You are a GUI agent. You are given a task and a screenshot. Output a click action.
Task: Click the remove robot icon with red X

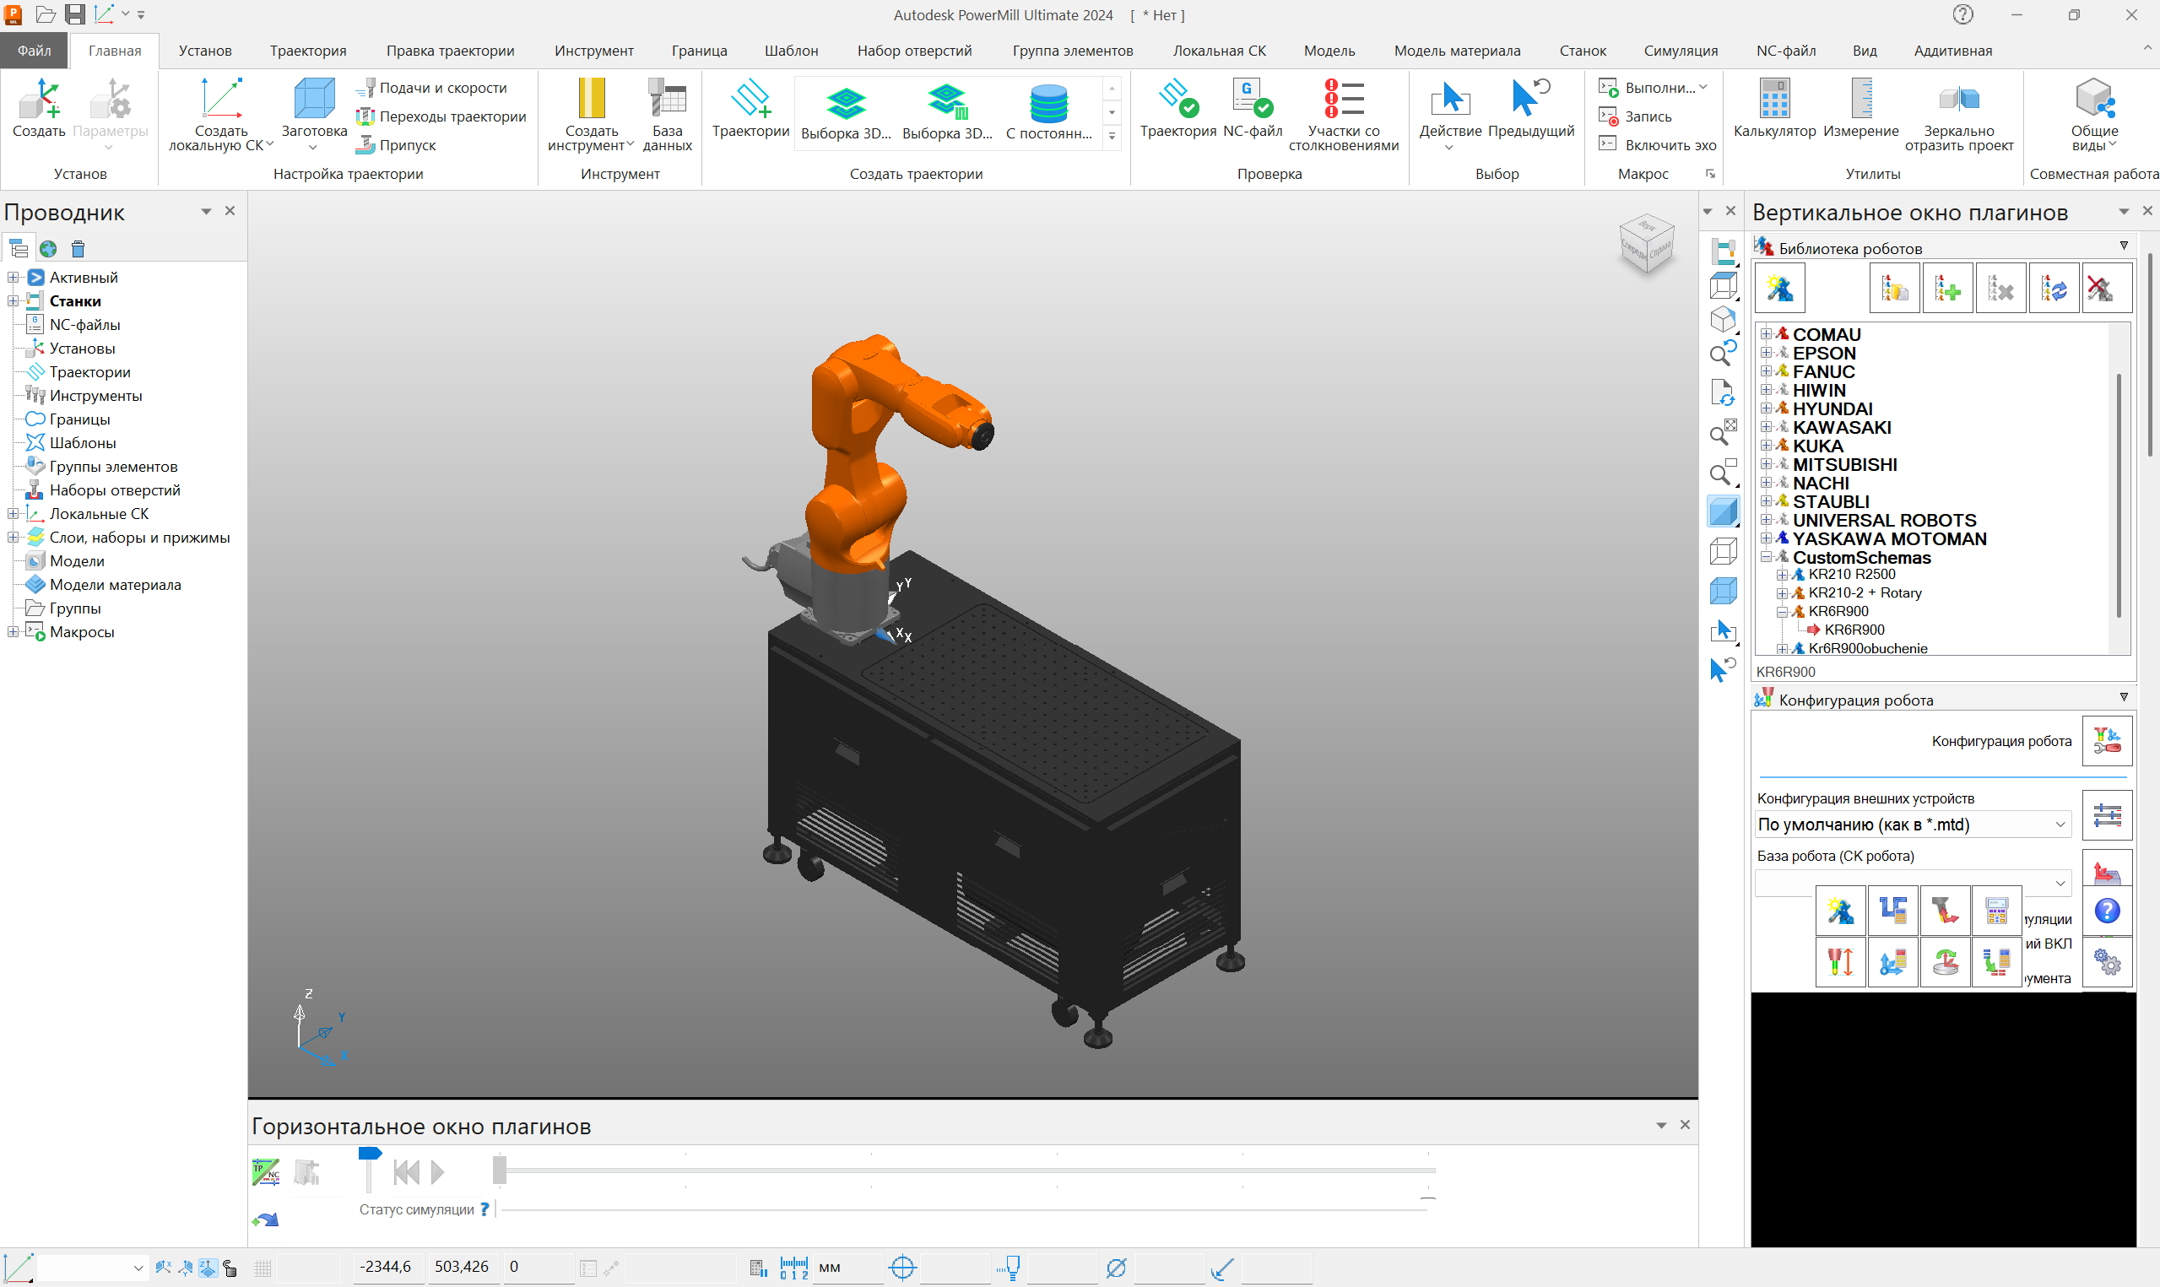[x=2106, y=288]
